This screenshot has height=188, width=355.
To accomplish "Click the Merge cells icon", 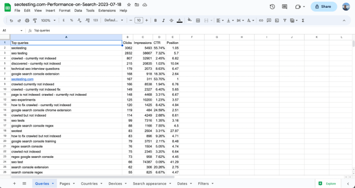I will click(206, 20).
